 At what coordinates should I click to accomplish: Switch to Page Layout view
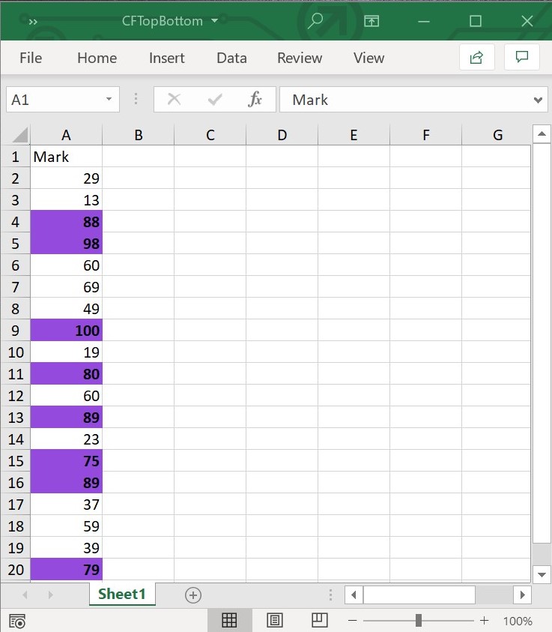[x=275, y=620]
